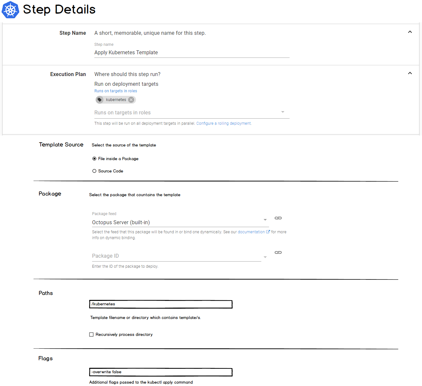Select the Source Code option
The height and width of the screenshot is (386, 422).
click(94, 171)
